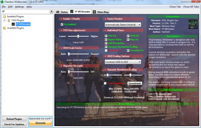Collapse the FWS Plugins tree node
This screenshot has height=128, width=201.
point(5,20)
